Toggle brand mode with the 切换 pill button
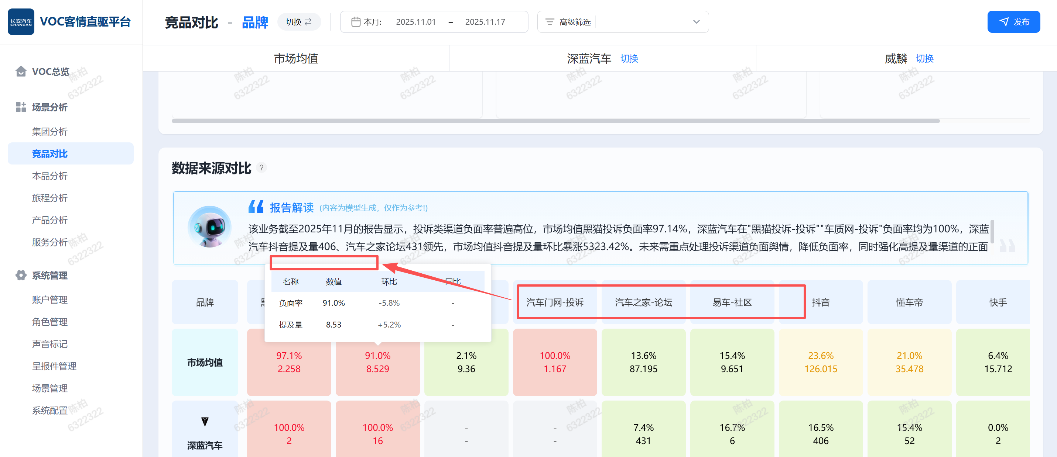 pyautogui.click(x=298, y=22)
